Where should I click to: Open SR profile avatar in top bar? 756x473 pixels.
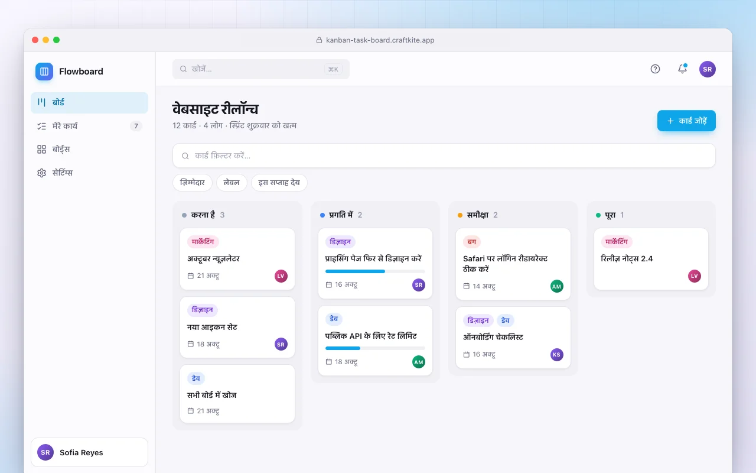point(708,69)
